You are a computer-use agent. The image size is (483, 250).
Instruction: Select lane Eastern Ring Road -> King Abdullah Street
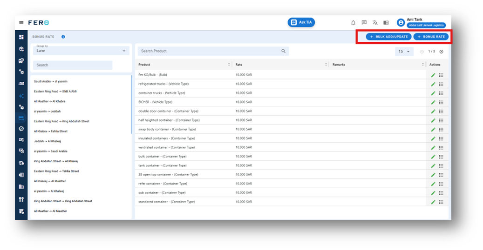tap(61, 121)
